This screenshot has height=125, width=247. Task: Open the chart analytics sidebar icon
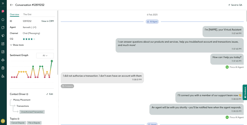coord(3,52)
